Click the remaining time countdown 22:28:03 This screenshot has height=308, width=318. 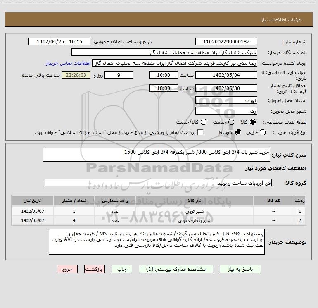click(x=76, y=75)
